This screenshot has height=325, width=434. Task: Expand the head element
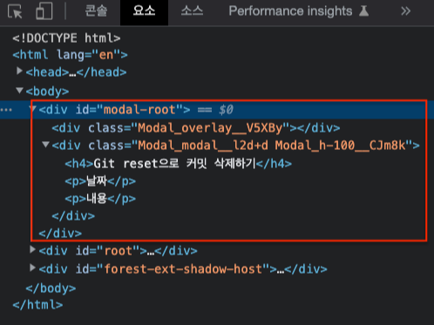19,71
